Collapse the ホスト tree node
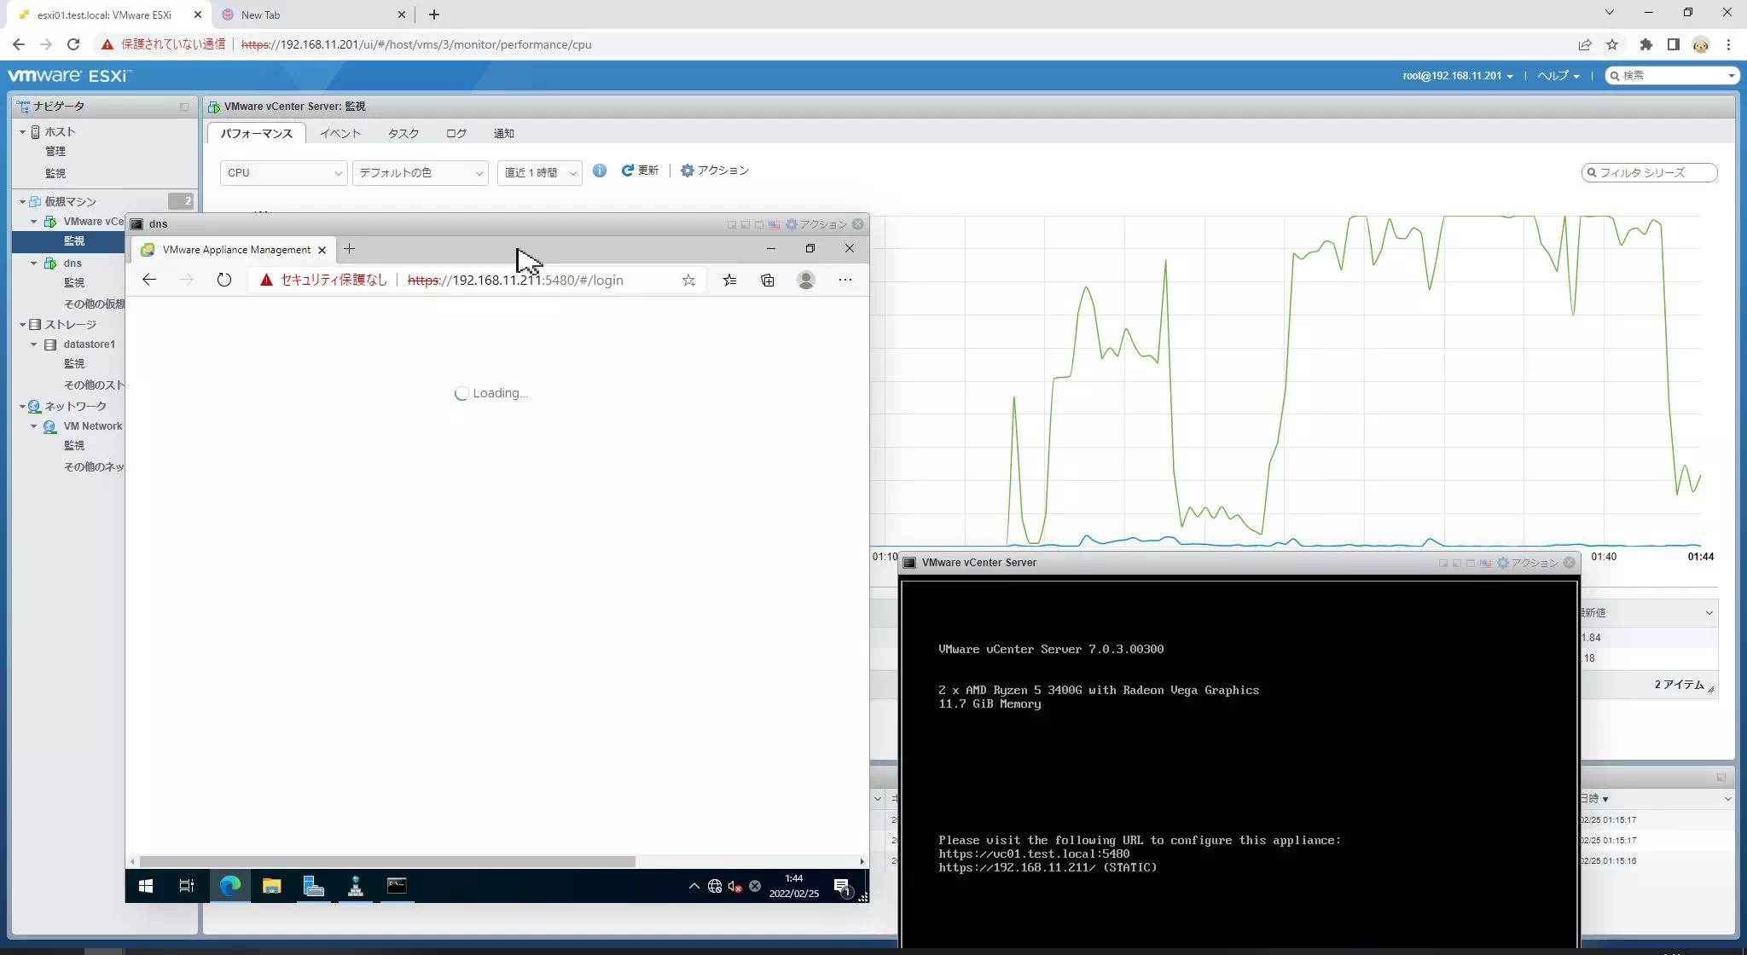Viewport: 1747px width, 955px height. point(23,132)
